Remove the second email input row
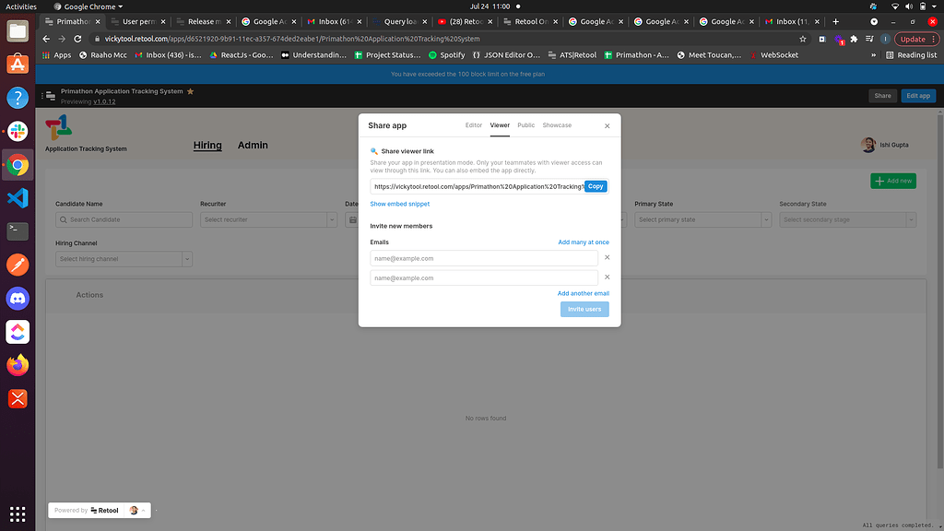Image resolution: width=944 pixels, height=531 pixels. (x=607, y=277)
